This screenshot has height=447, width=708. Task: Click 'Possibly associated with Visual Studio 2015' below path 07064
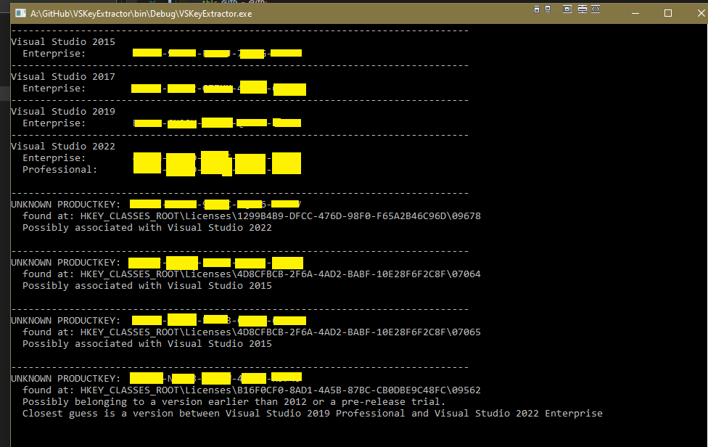click(x=147, y=286)
